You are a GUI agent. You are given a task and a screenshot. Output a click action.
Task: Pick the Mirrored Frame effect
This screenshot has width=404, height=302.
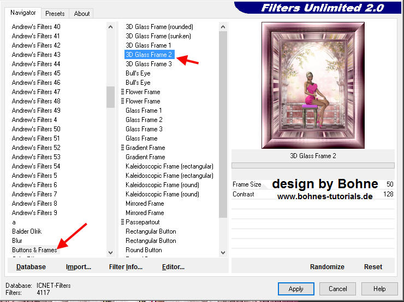[145, 204]
